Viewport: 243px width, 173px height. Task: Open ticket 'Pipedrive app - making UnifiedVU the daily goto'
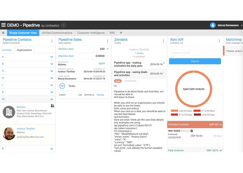(139, 64)
